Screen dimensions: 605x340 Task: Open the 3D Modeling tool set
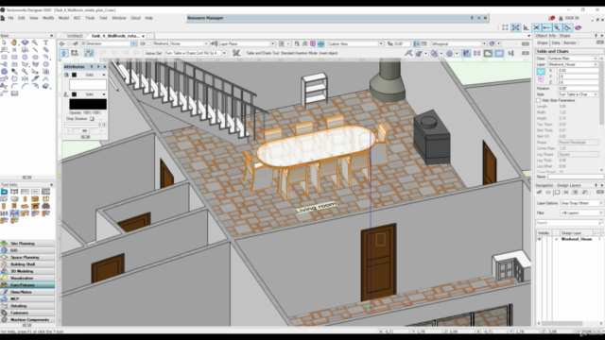click(27, 271)
